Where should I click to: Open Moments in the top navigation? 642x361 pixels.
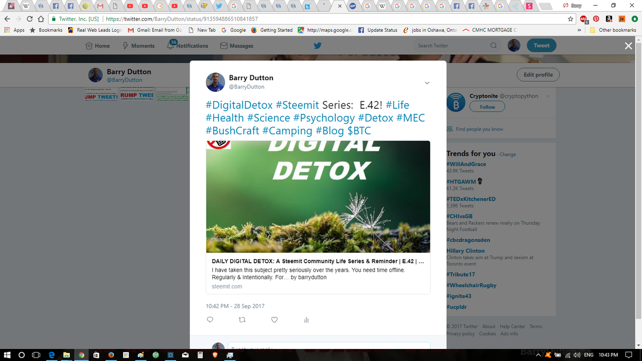point(138,46)
